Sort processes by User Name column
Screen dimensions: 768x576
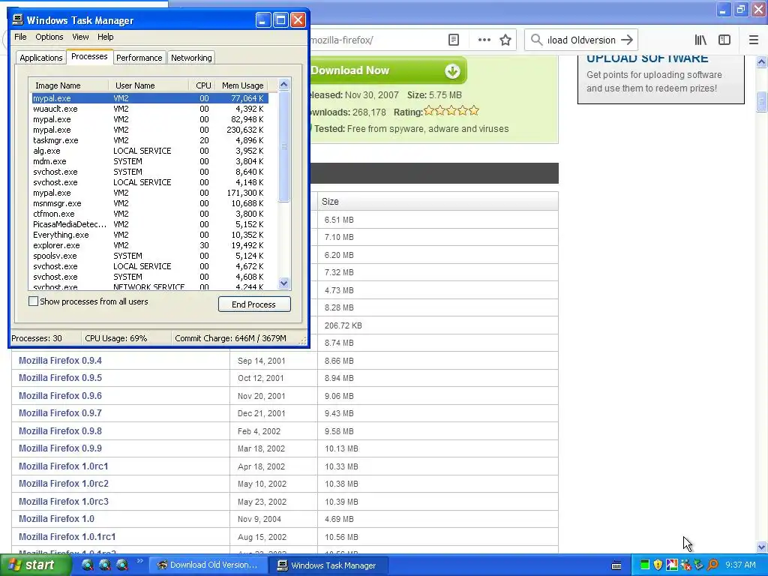(x=148, y=85)
